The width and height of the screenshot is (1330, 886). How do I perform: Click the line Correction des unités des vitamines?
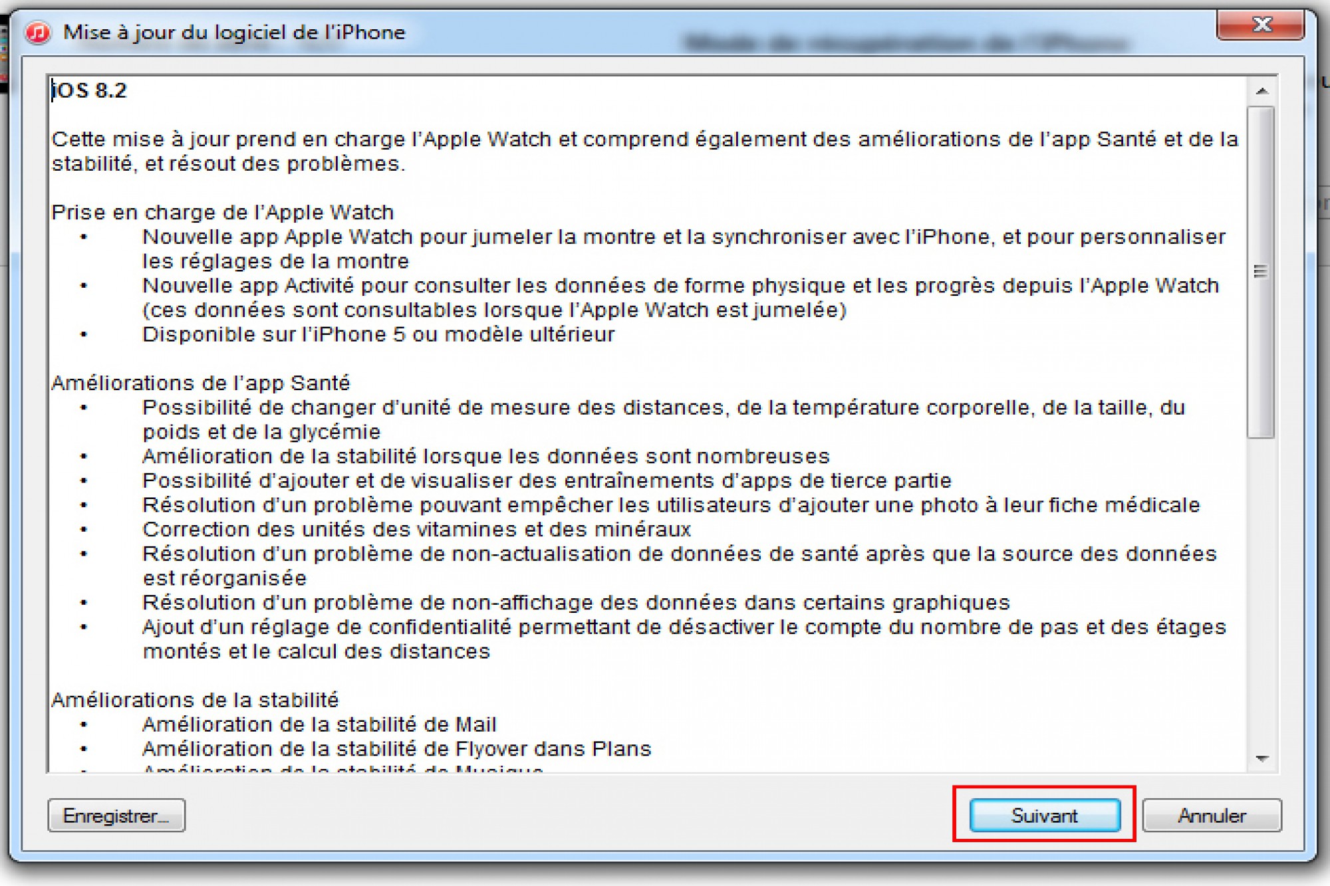pyautogui.click(x=417, y=530)
